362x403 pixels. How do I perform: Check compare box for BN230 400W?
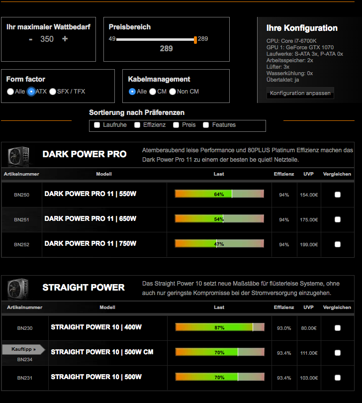(338, 328)
